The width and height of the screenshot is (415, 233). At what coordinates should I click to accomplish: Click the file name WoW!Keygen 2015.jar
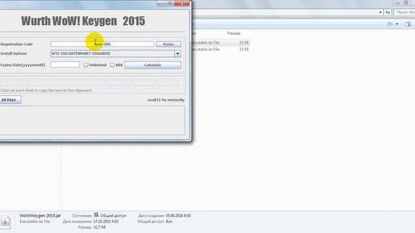point(40,216)
